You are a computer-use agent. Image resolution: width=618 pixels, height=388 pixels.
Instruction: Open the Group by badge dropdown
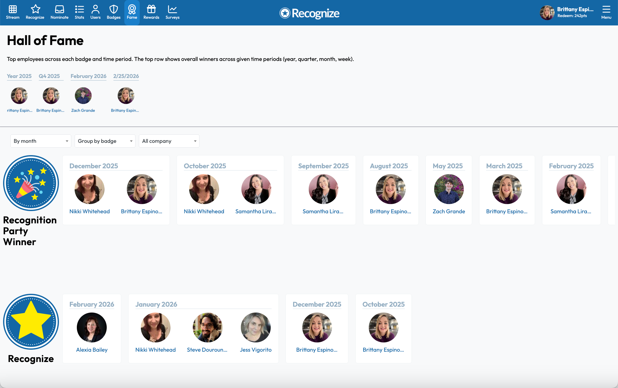click(105, 141)
